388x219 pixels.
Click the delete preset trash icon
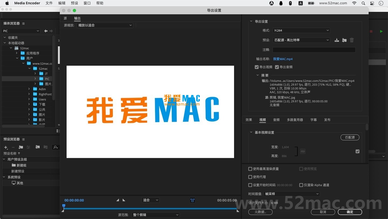pos(352,40)
